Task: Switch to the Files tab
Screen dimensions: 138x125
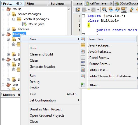Action: [x=36, y=4]
